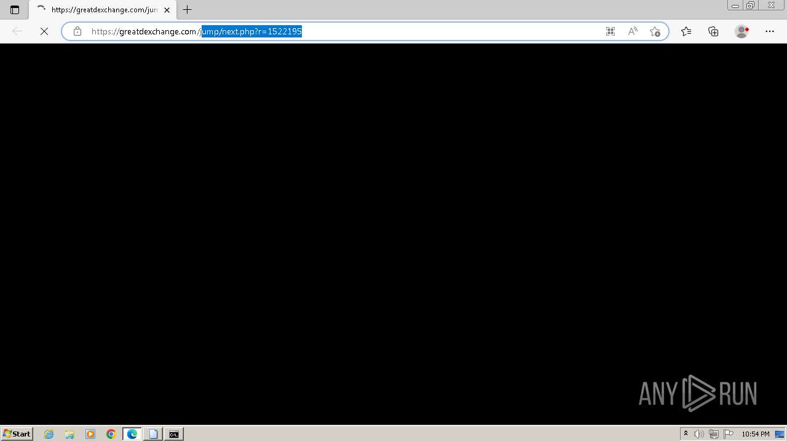
Task: Open the volume control tray icon
Action: (699, 434)
